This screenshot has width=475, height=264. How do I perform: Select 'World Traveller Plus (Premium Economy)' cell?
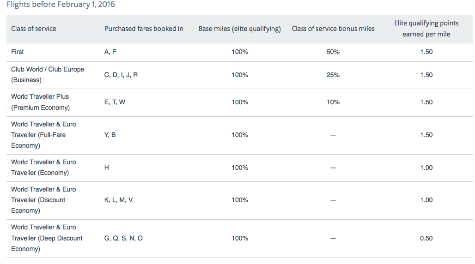click(x=41, y=102)
